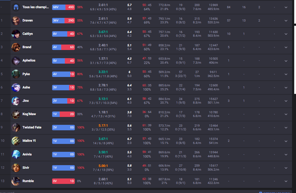296x193 pixels.
Task: Click the helmet icon for all champions
Action: (16, 7)
